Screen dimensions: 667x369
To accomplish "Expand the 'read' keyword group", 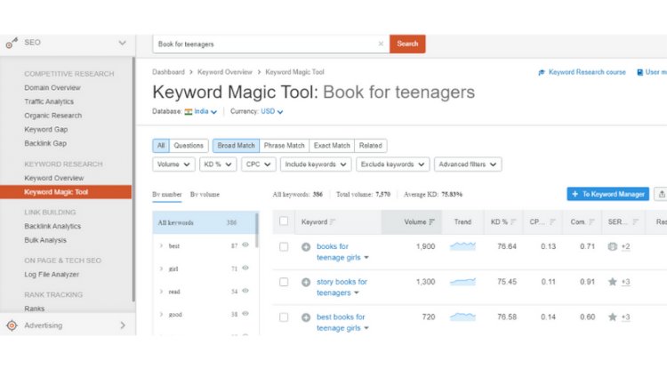I will (x=161, y=292).
